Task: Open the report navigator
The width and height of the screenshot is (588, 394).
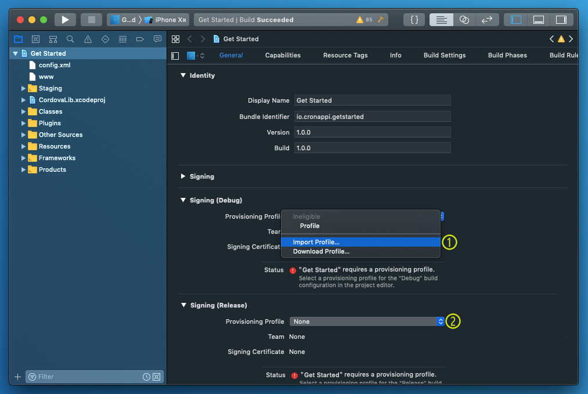Action: tap(157, 39)
